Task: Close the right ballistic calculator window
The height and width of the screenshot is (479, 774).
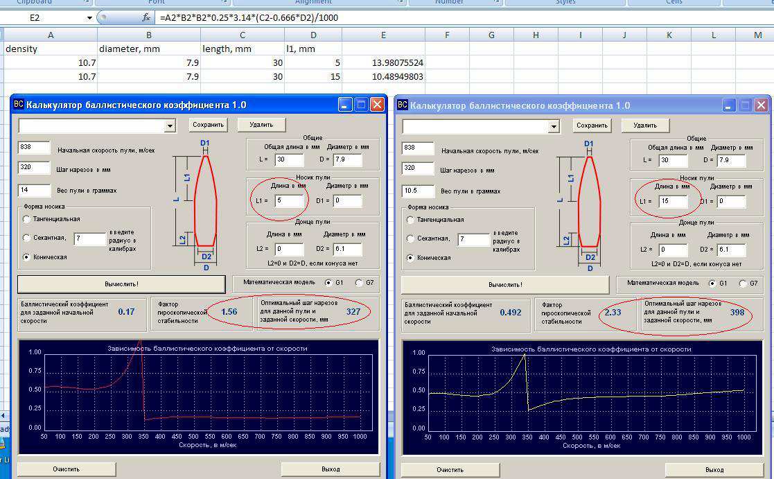Action: [x=761, y=105]
